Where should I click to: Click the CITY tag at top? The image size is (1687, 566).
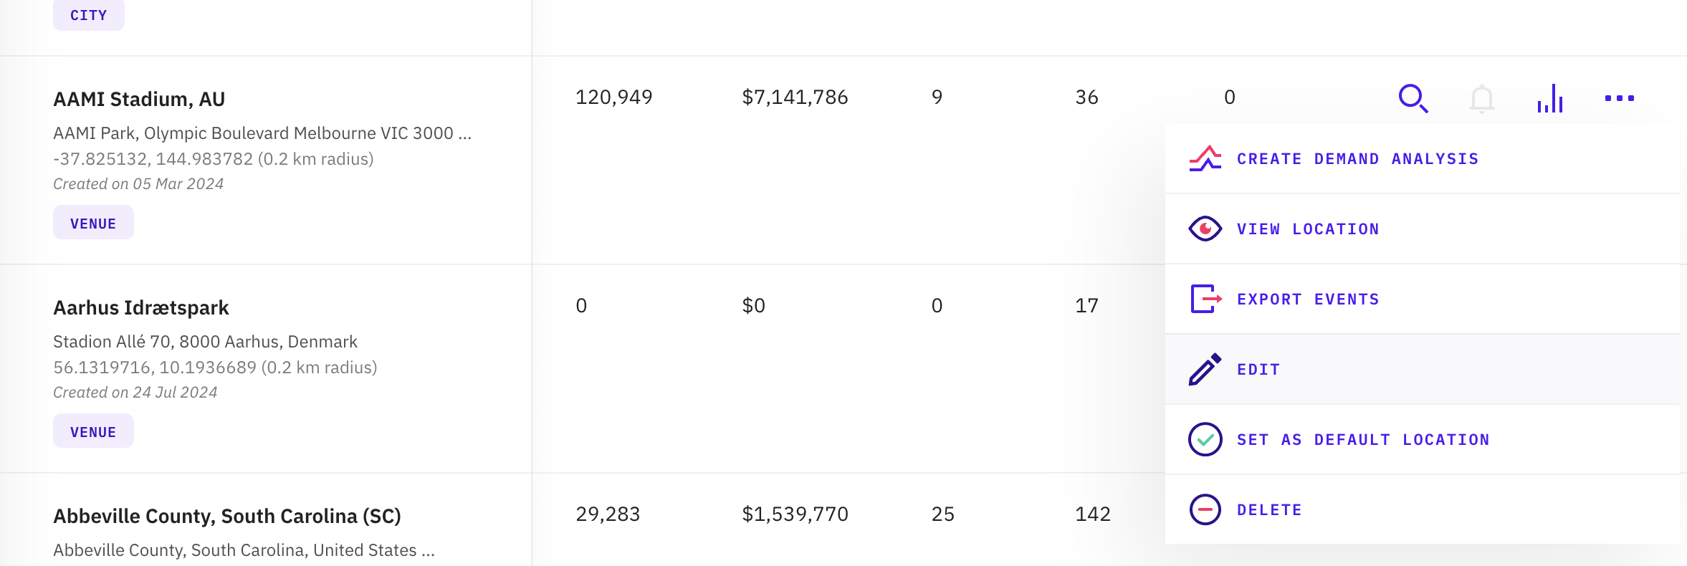click(x=88, y=15)
